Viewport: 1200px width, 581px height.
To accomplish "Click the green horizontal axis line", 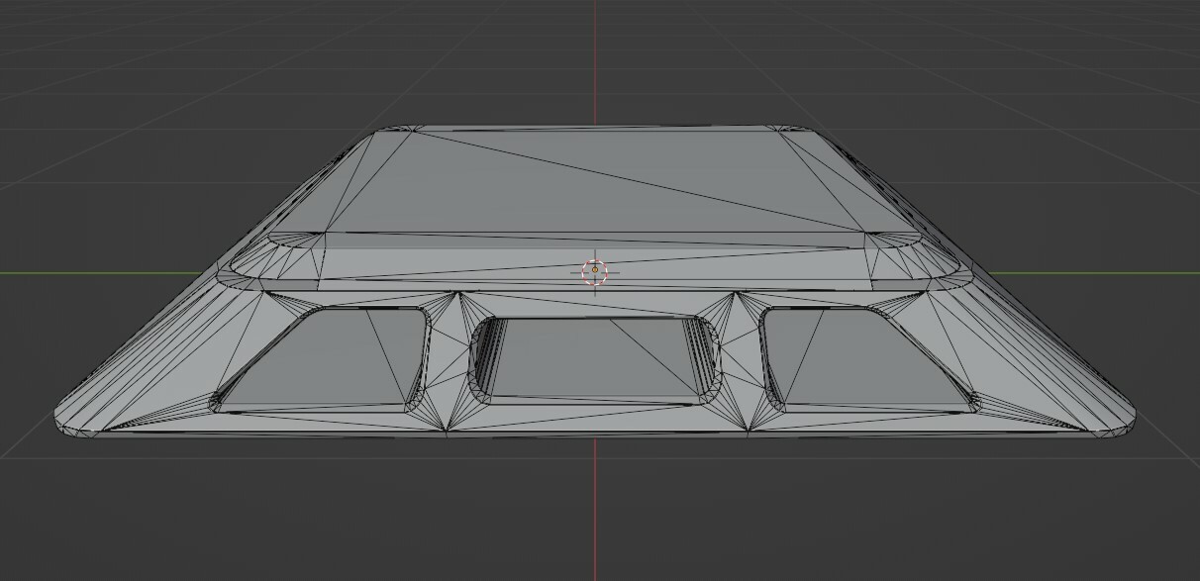I will click(x=99, y=274).
